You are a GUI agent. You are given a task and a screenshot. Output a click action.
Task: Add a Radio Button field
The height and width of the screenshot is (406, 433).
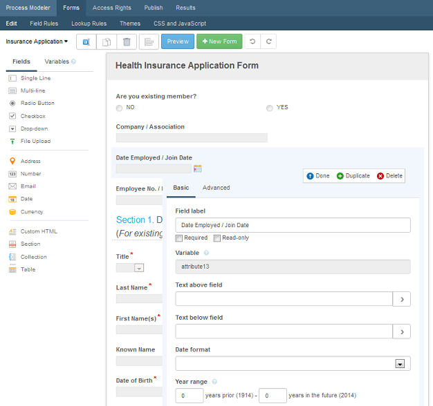coord(32,103)
